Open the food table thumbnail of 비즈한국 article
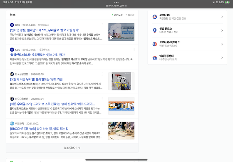The height and width of the screenshot is (162, 233). 121,131
